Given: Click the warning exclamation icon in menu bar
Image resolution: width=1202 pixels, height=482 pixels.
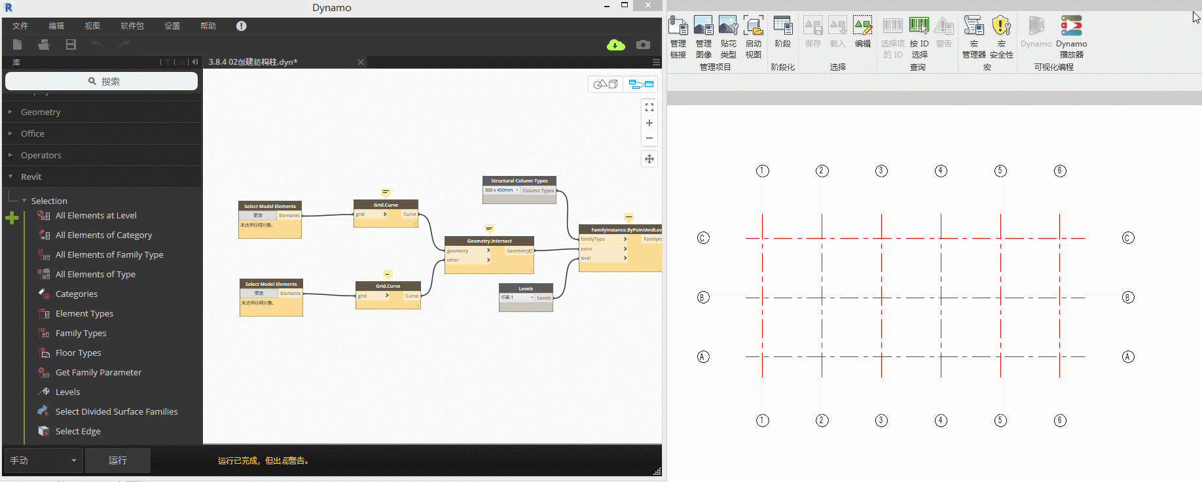Looking at the screenshot, I should tap(242, 26).
